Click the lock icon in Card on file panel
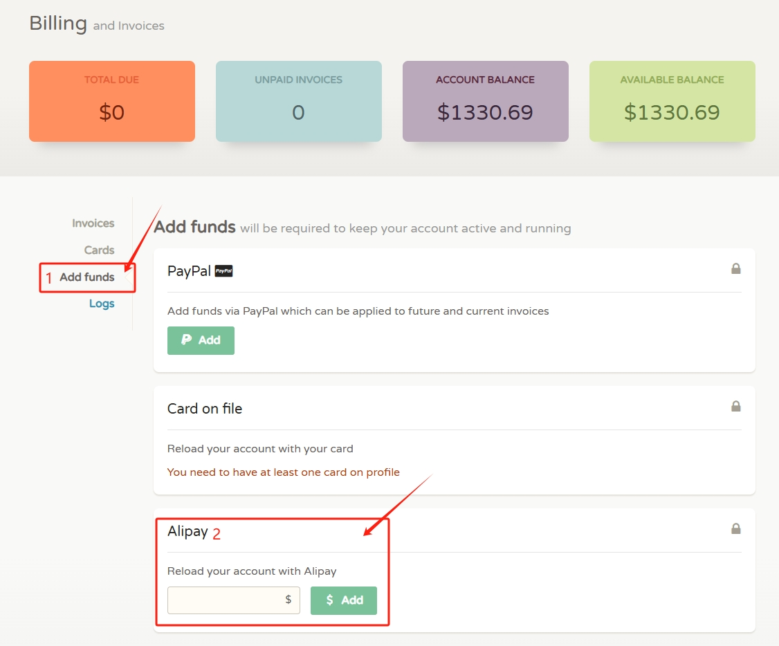 tap(736, 406)
